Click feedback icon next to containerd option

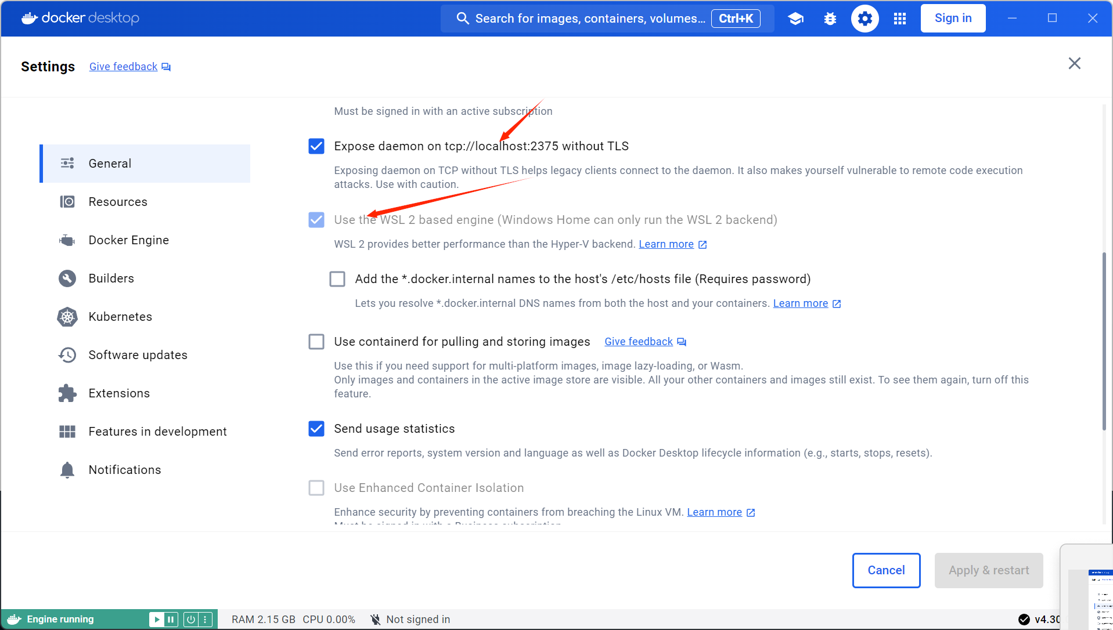(682, 342)
